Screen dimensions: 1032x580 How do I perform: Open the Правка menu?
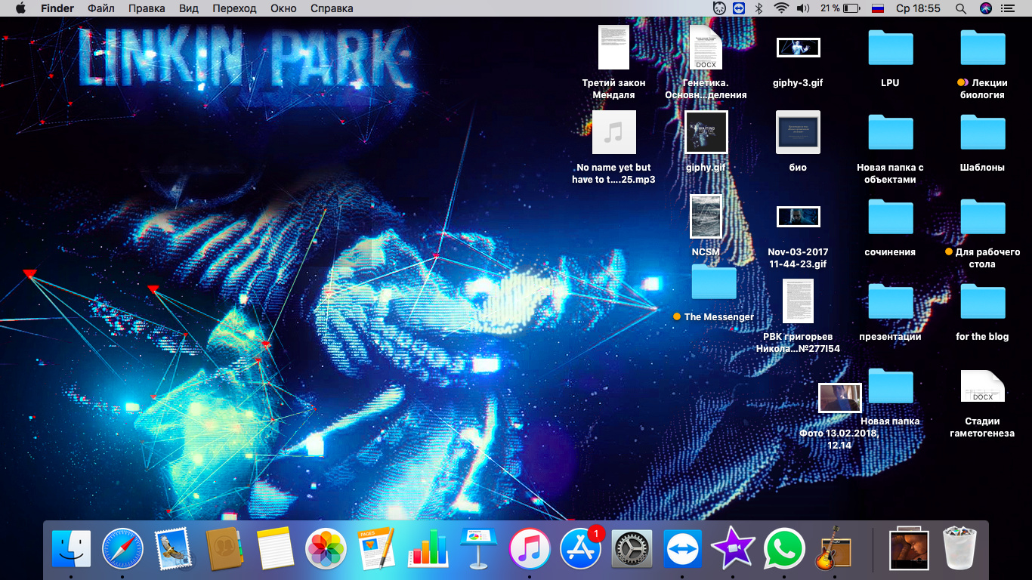pyautogui.click(x=147, y=8)
